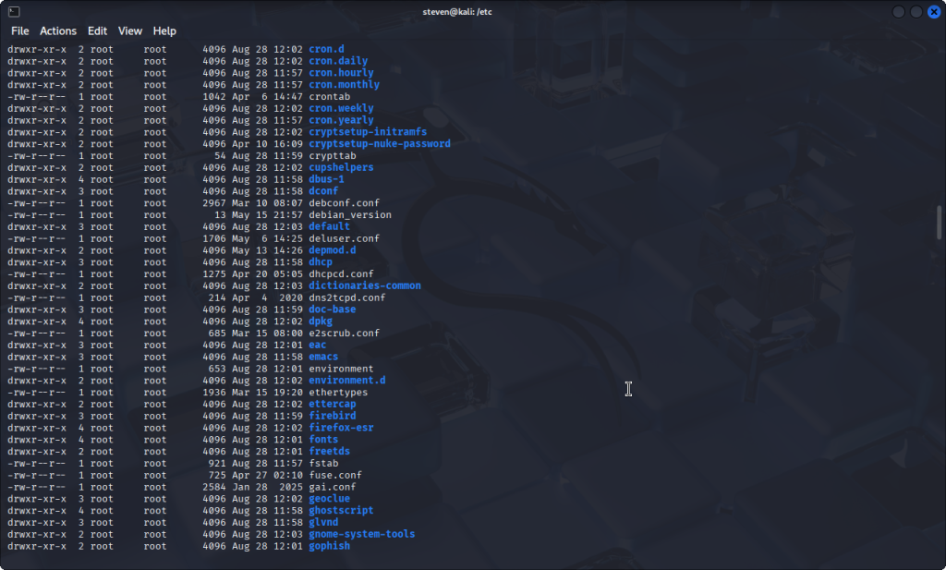This screenshot has width=946, height=570.
Task: Open the Help menu
Action: coord(164,30)
